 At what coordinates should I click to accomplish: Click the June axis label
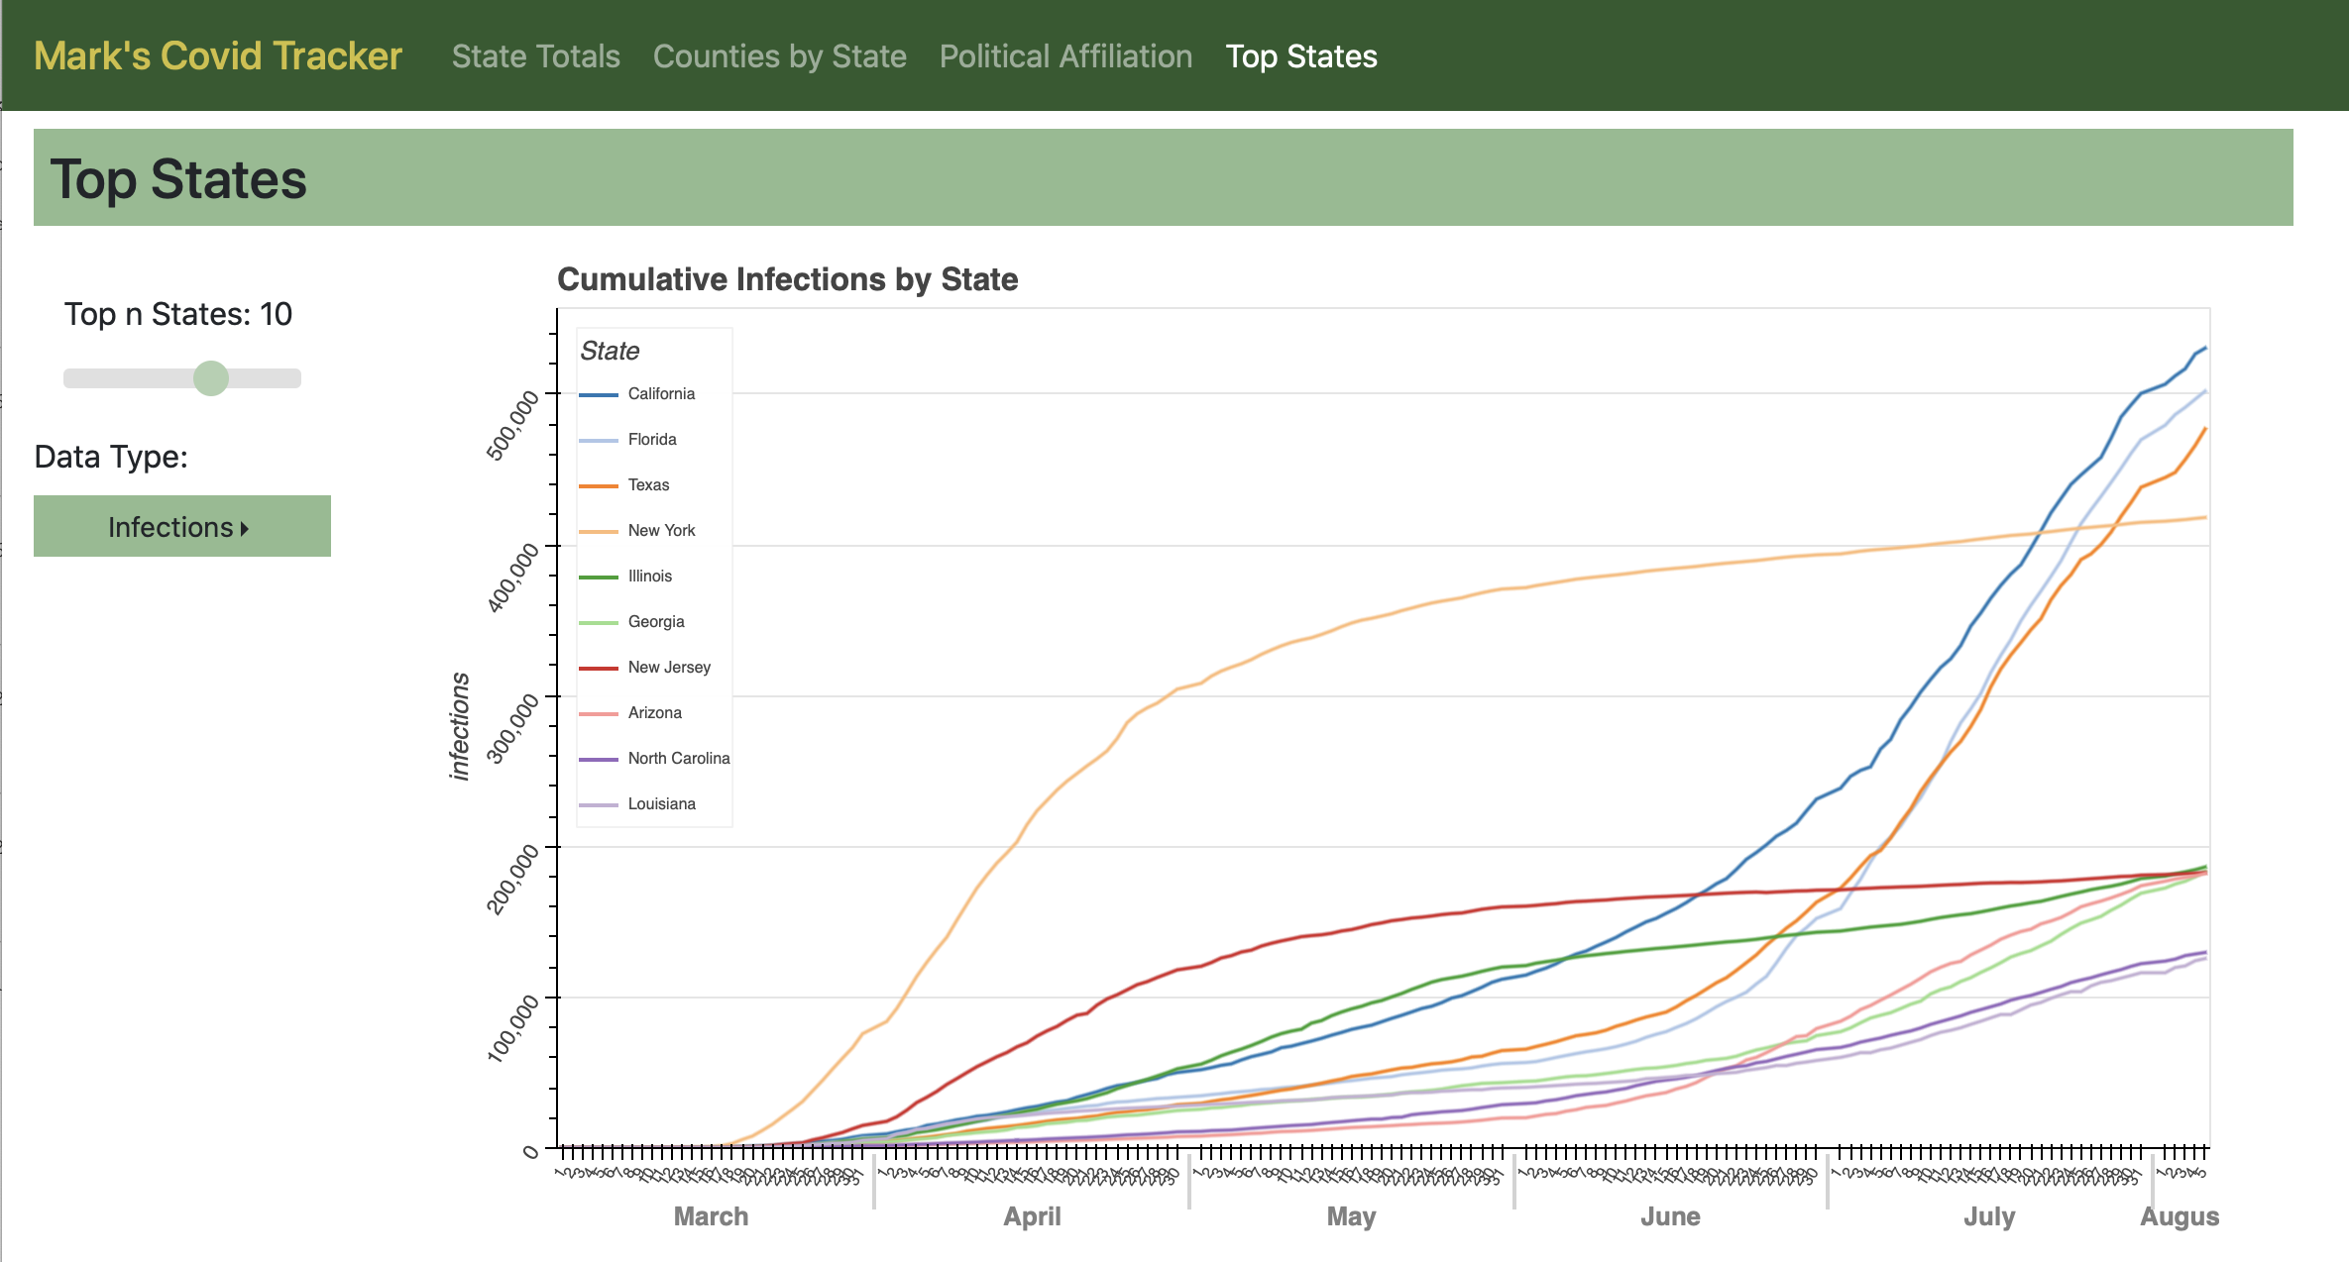(1670, 1216)
